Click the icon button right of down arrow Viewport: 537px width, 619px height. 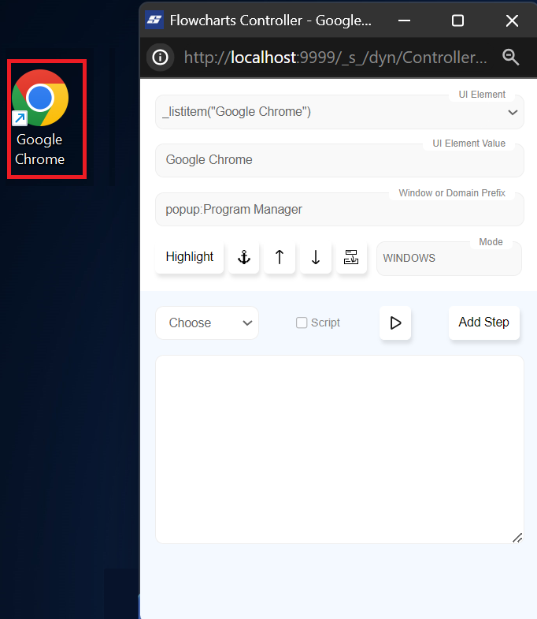tap(351, 257)
